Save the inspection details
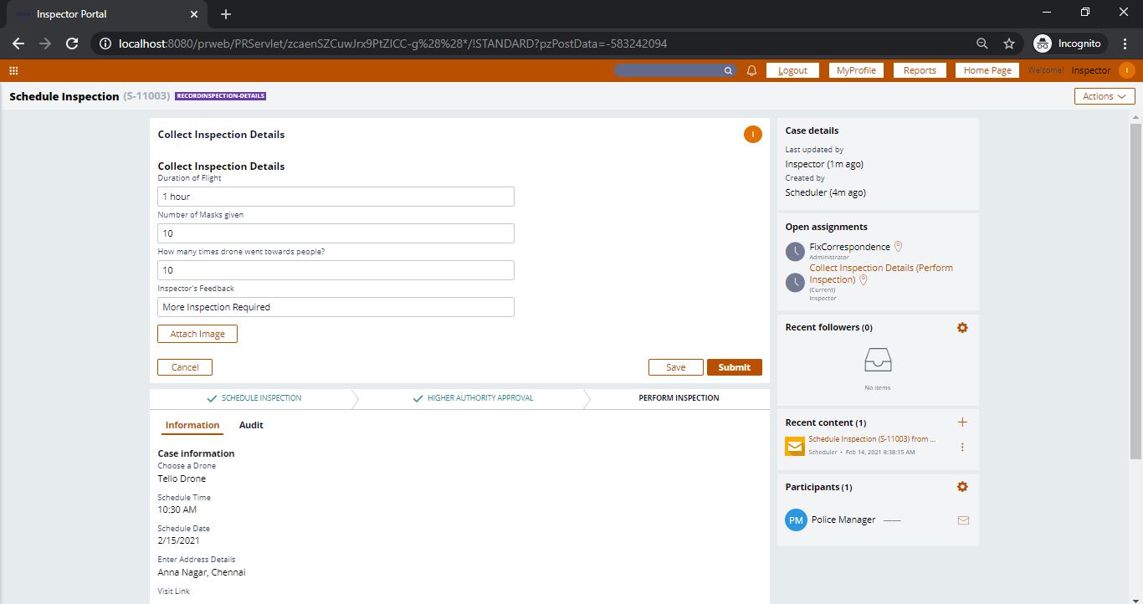Screen dimensions: 1143x604 (x=675, y=367)
